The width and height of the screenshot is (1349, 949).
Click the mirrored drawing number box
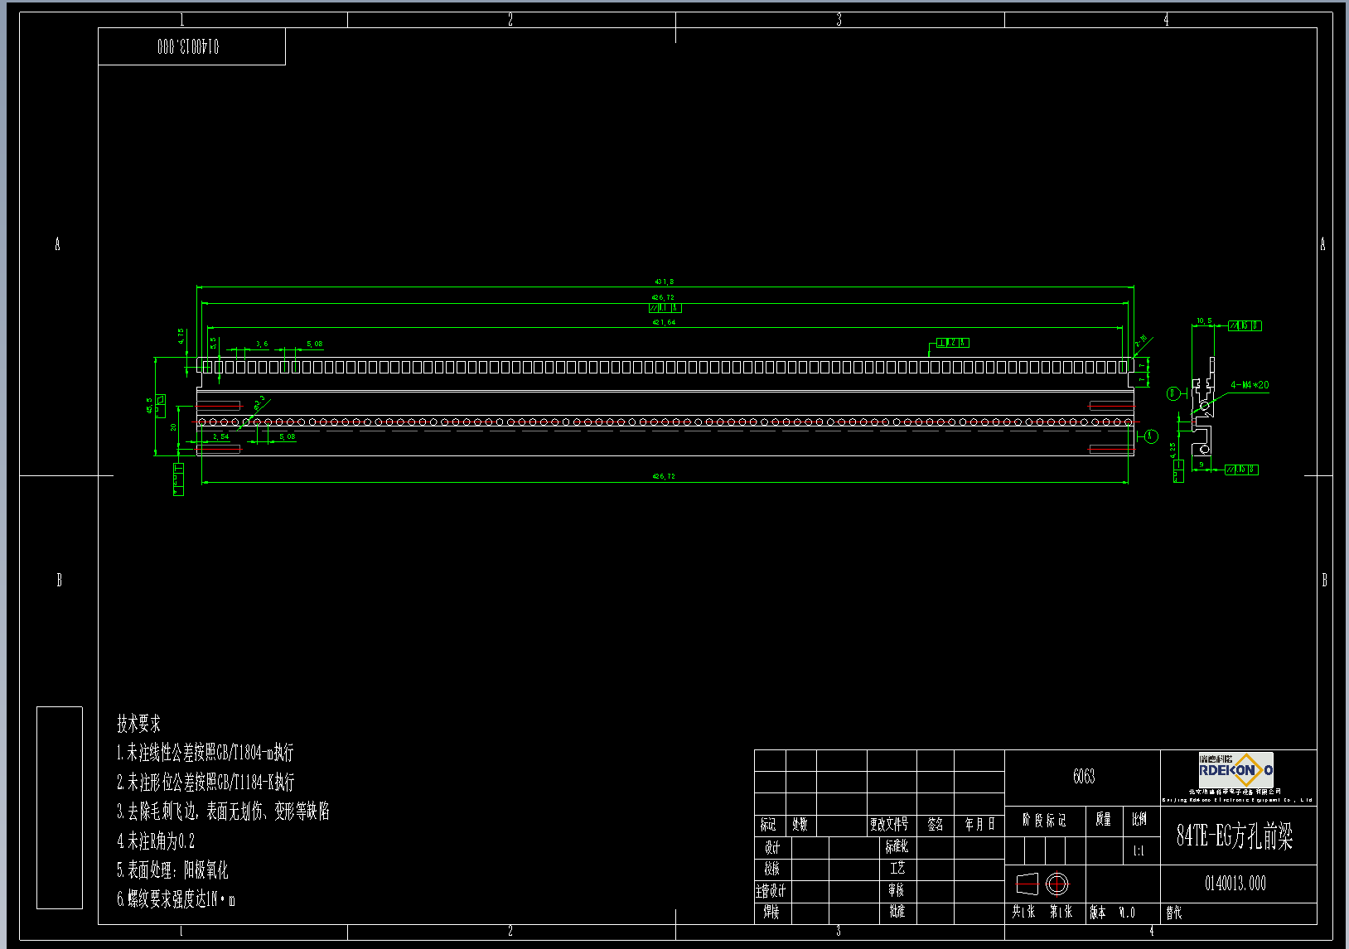click(x=191, y=46)
